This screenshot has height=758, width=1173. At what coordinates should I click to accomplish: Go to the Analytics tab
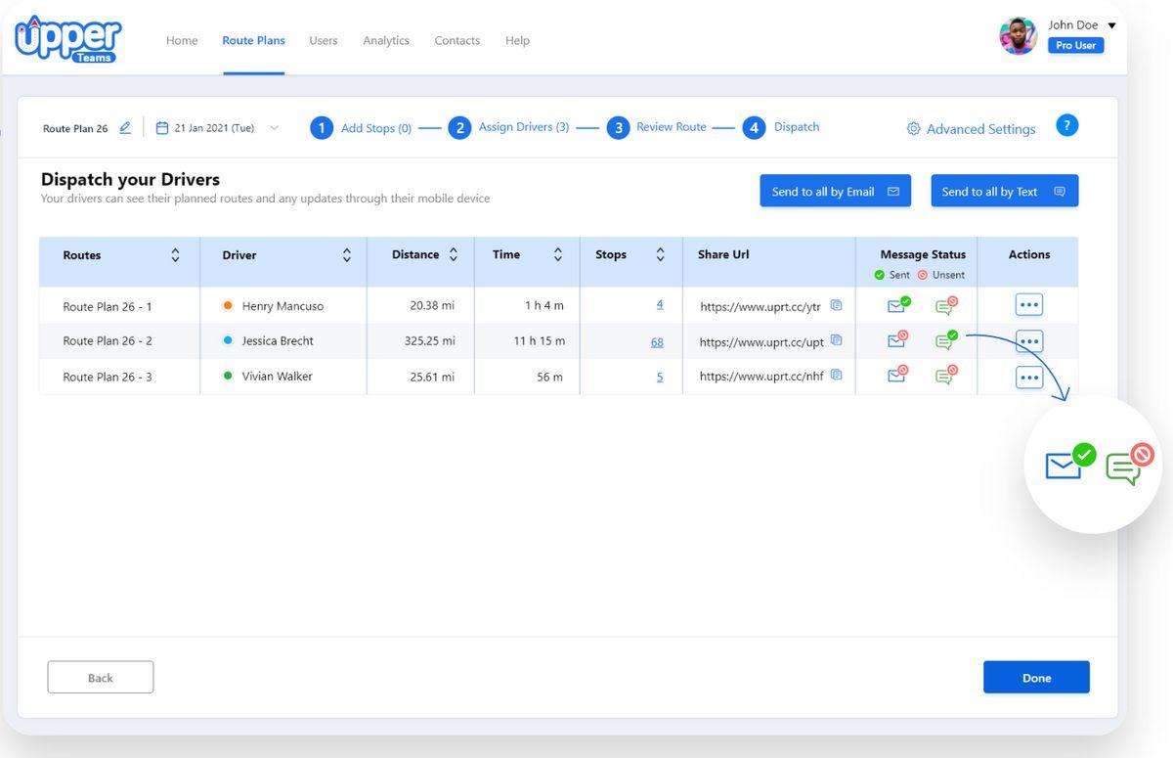coord(385,41)
